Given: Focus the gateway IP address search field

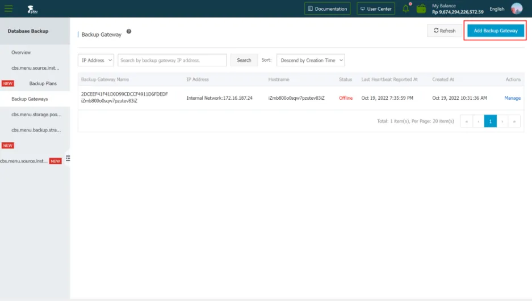Looking at the screenshot, I should point(172,60).
